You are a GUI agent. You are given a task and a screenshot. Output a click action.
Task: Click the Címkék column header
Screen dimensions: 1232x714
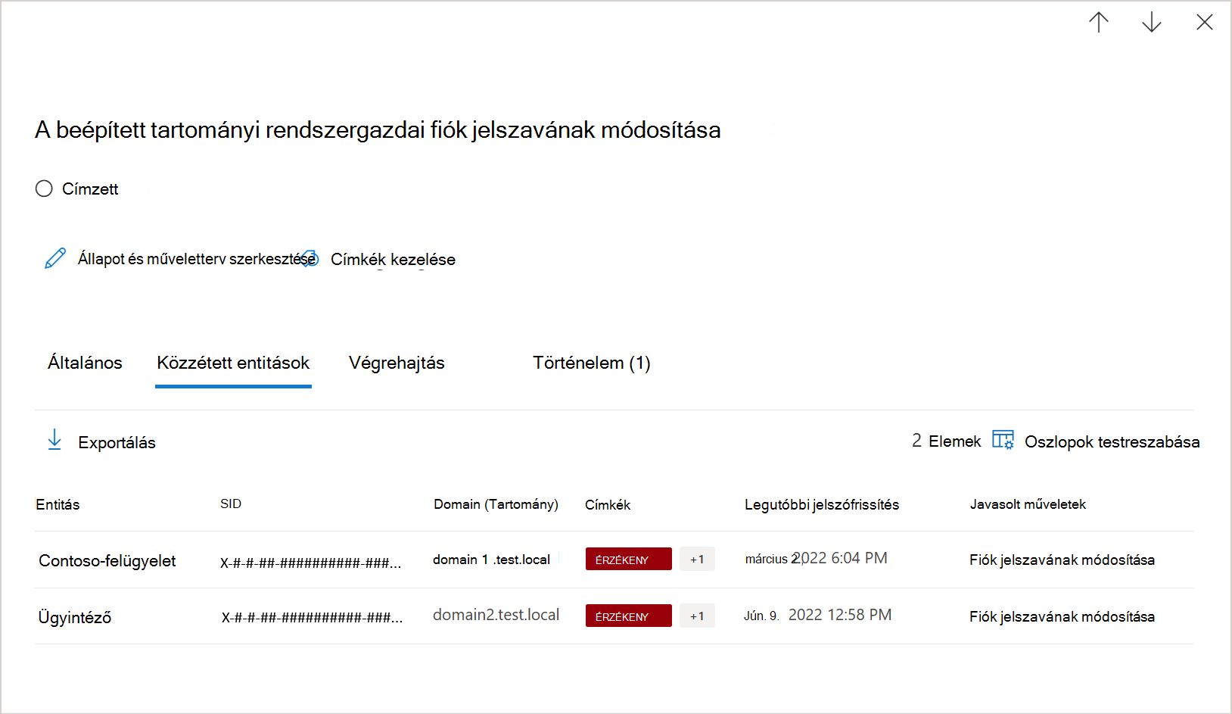608,505
